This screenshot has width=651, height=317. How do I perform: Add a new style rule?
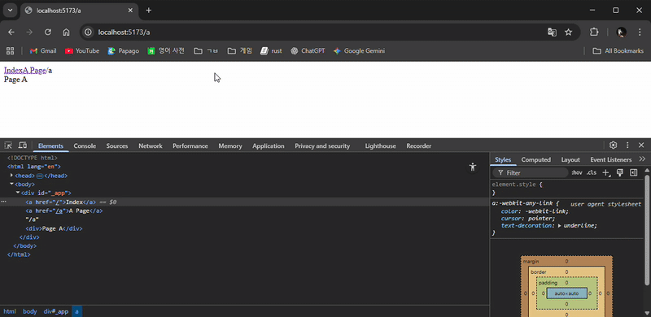point(606,172)
